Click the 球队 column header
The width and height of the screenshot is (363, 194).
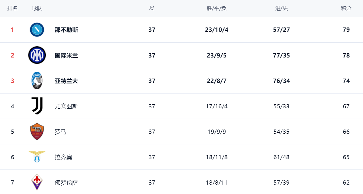click(37, 8)
